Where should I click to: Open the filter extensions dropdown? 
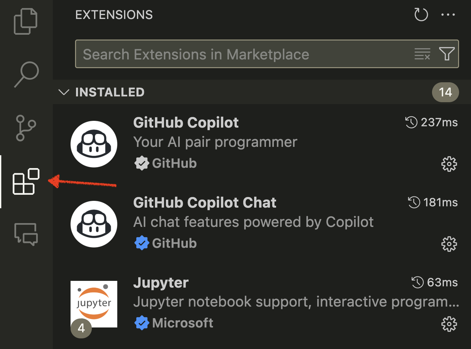[x=447, y=54]
